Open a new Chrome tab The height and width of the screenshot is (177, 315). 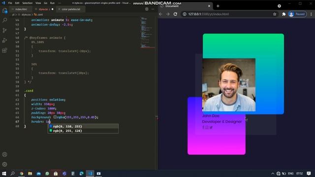pyautogui.click(x=218, y=6)
